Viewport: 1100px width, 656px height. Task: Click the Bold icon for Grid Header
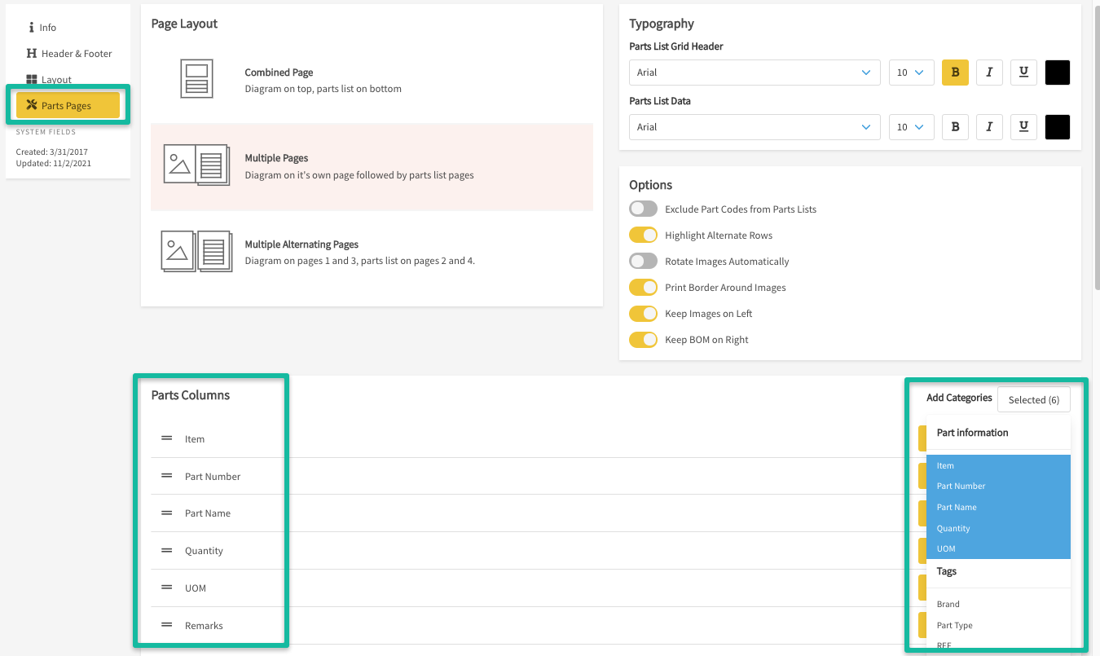point(955,73)
